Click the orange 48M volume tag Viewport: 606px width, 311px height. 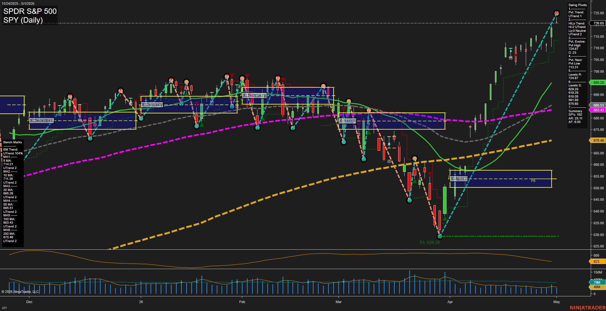[x=597, y=287]
